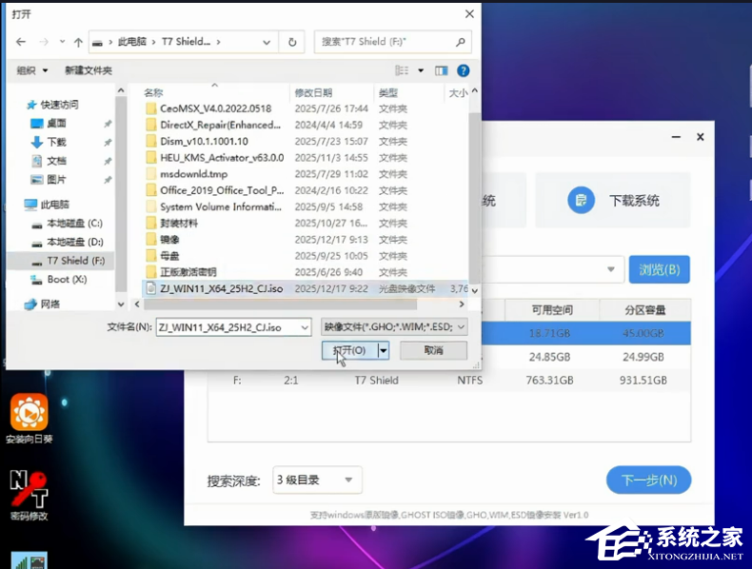Select 此电脑 in navigation pane
The image size is (752, 569).
point(54,205)
